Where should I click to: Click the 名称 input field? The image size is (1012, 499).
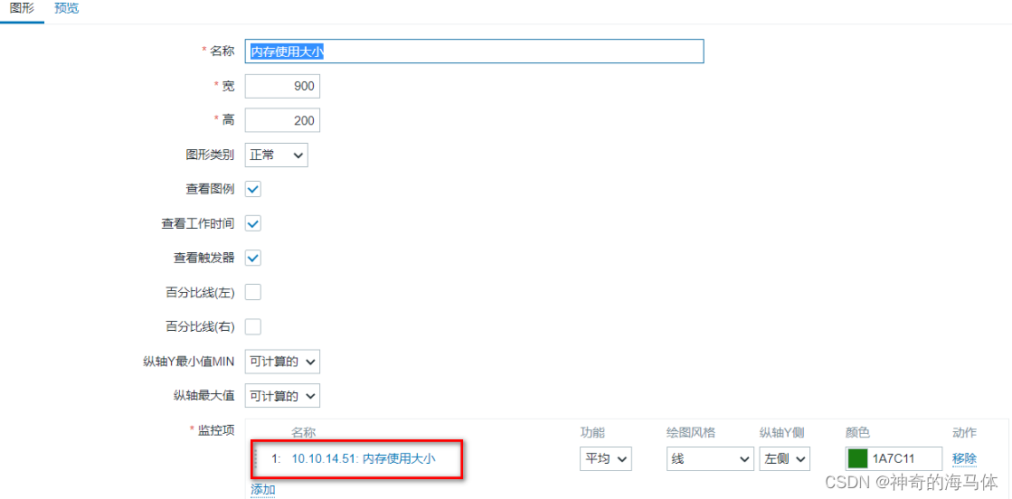pos(475,52)
